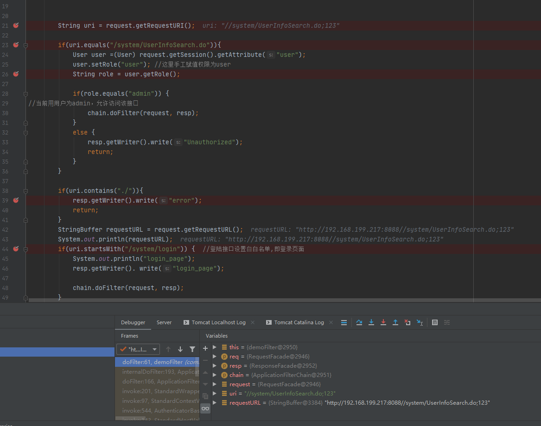Image resolution: width=541 pixels, height=426 pixels.
Task: Click the Step Over debugger icon
Action: click(359, 322)
